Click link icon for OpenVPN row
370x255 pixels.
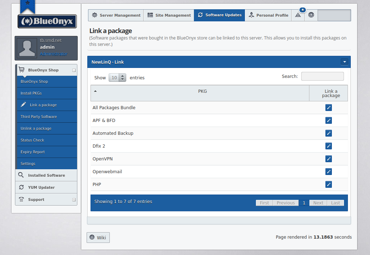coord(328,159)
